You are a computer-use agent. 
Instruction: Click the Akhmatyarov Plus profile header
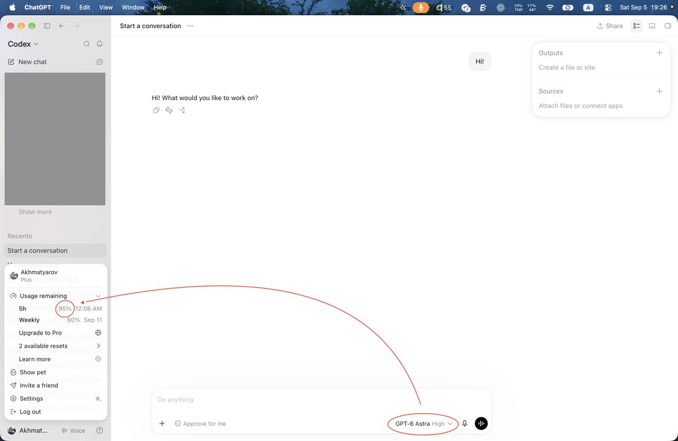point(56,275)
